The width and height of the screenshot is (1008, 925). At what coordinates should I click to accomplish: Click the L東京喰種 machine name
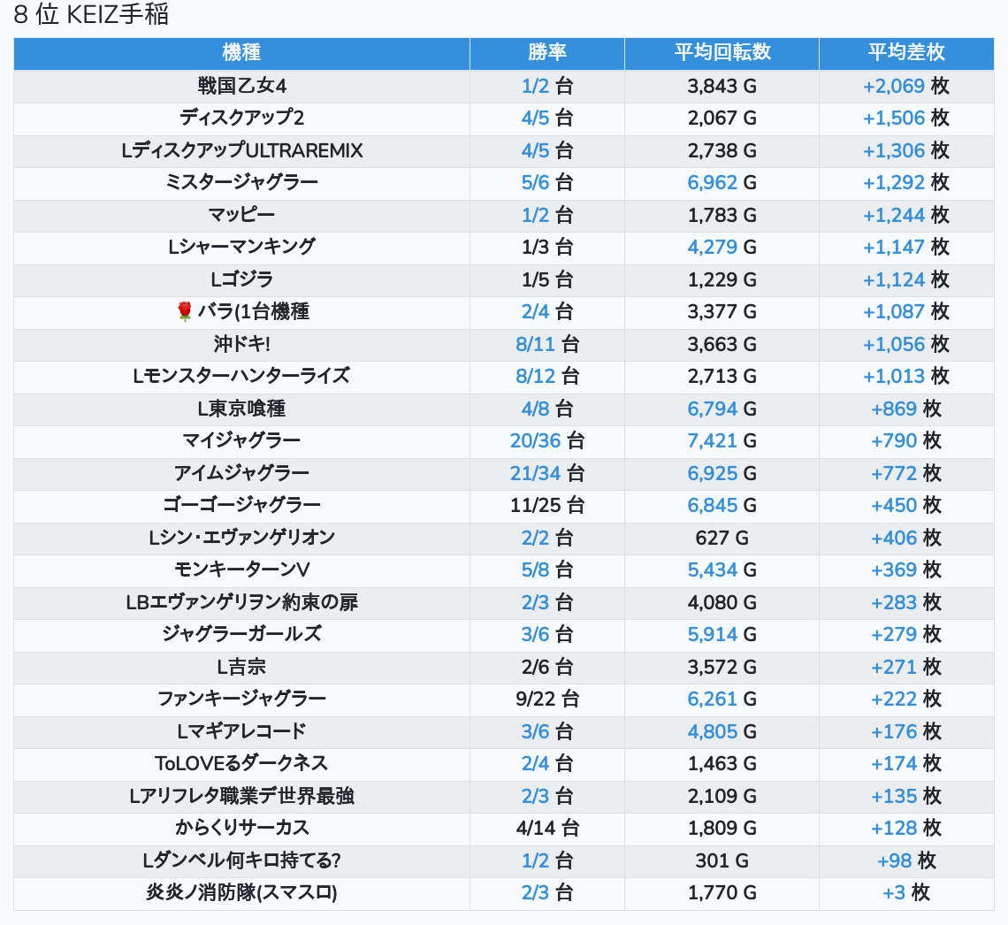tap(241, 409)
